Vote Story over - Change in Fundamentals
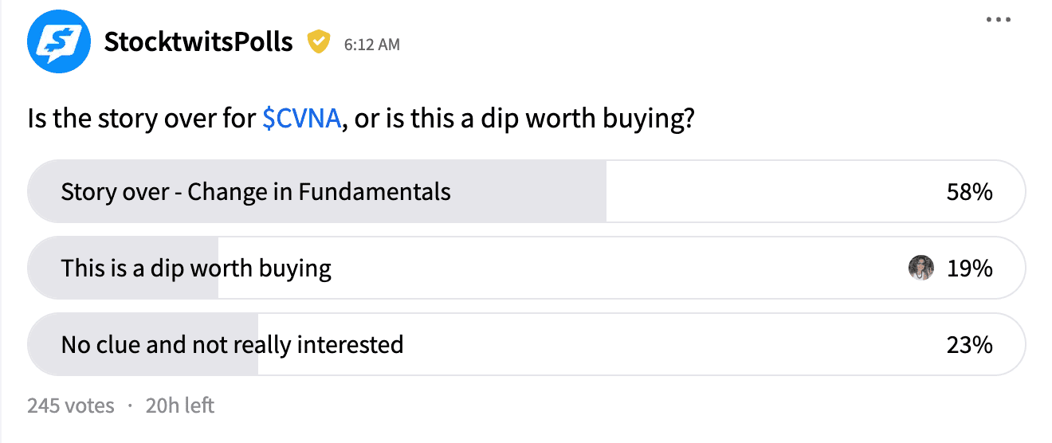1052x443 pixels. pyautogui.click(x=526, y=191)
